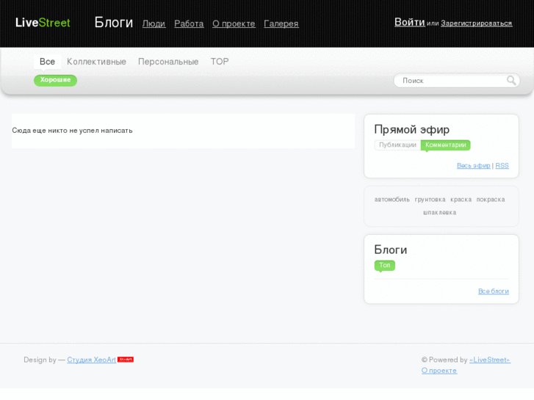Select the Топ tab in Блоги block
The image size is (534, 400).
[x=385, y=265]
